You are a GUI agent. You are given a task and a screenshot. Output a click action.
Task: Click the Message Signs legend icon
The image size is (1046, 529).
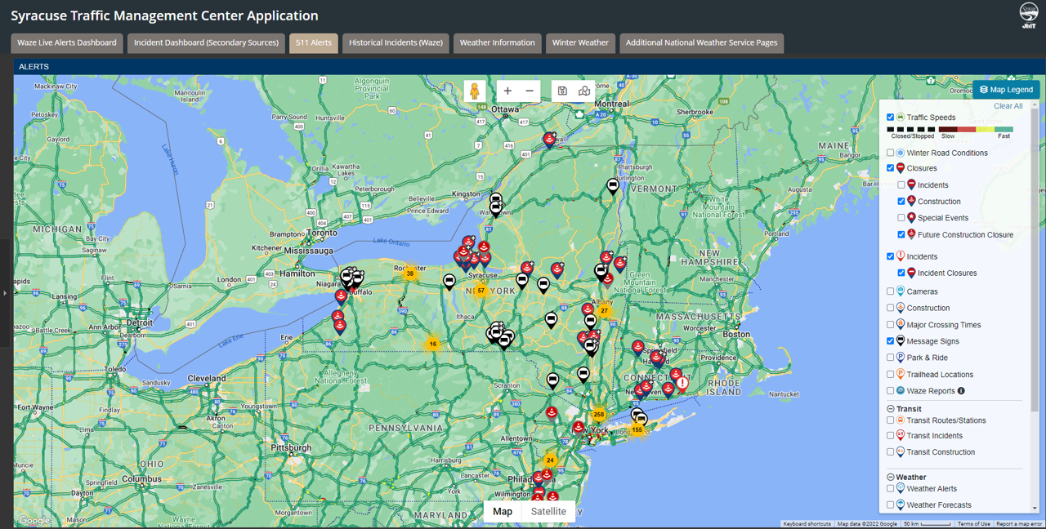point(901,341)
